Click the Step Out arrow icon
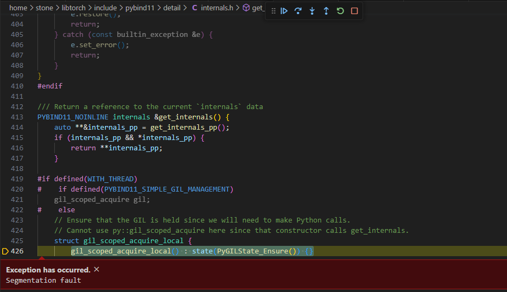 click(x=326, y=11)
